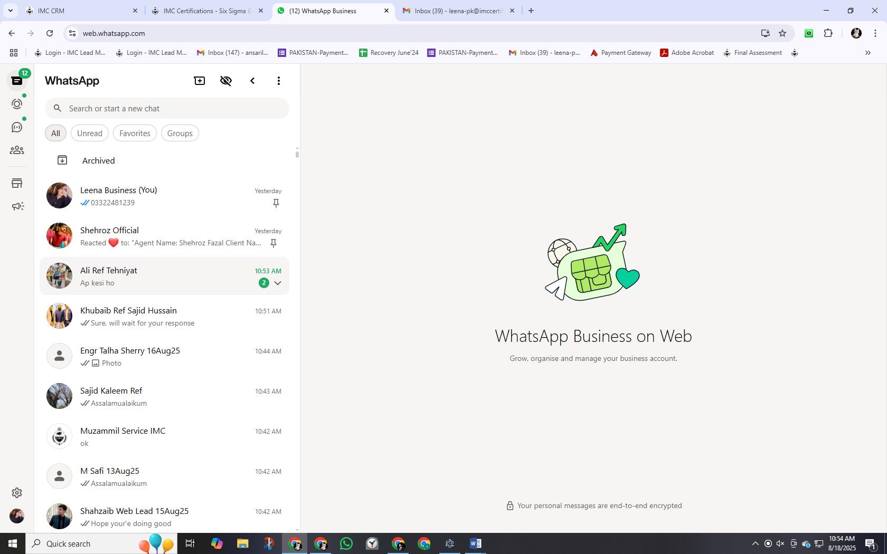Open the Shehroz Official chat
This screenshot has height=554, width=887.
pos(164,236)
